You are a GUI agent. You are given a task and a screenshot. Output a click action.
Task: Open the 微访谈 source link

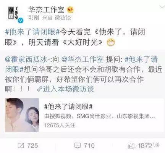tap(63, 18)
